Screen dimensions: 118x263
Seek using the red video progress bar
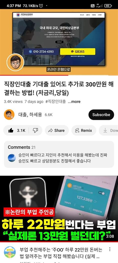(59, 75)
